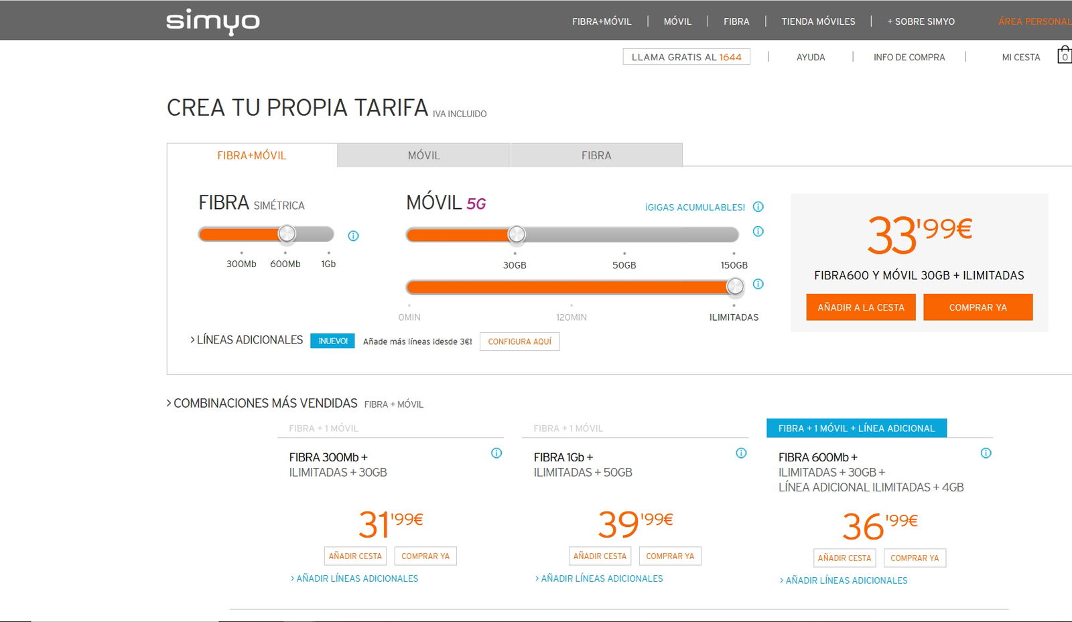Select 50GB mobile data option
This screenshot has width=1072, height=622.
(x=624, y=265)
